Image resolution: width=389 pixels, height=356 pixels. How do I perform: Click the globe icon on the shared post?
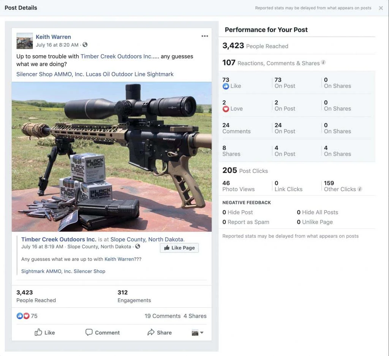138,246
